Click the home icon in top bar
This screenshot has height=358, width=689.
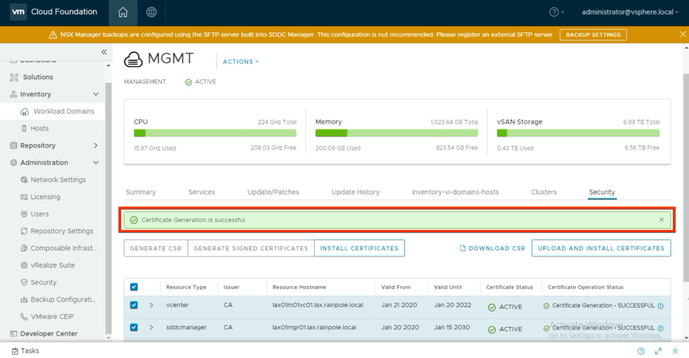(x=122, y=12)
